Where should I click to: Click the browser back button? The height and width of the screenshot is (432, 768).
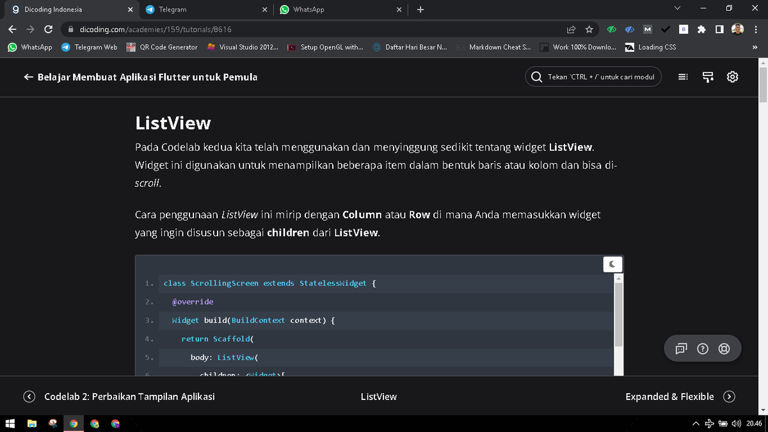tap(12, 29)
